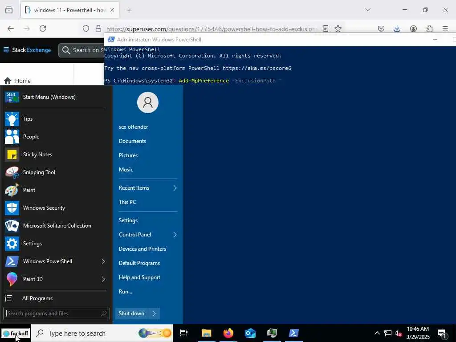Open Outlook from the taskbar
456x342 pixels.
coord(250,333)
